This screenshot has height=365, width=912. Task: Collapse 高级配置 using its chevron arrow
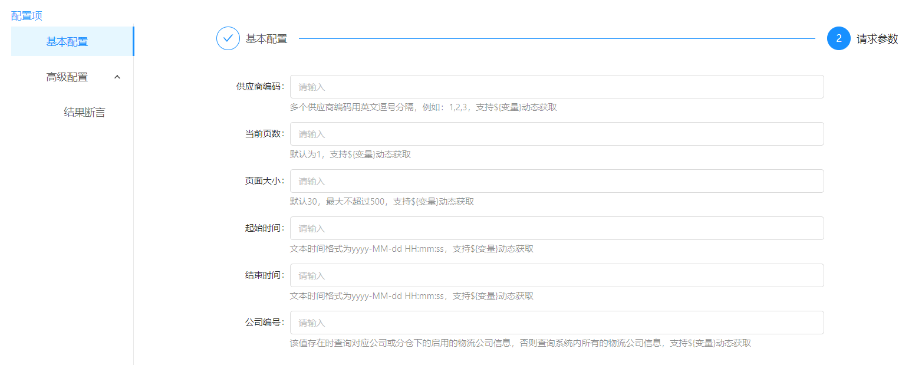tap(117, 77)
